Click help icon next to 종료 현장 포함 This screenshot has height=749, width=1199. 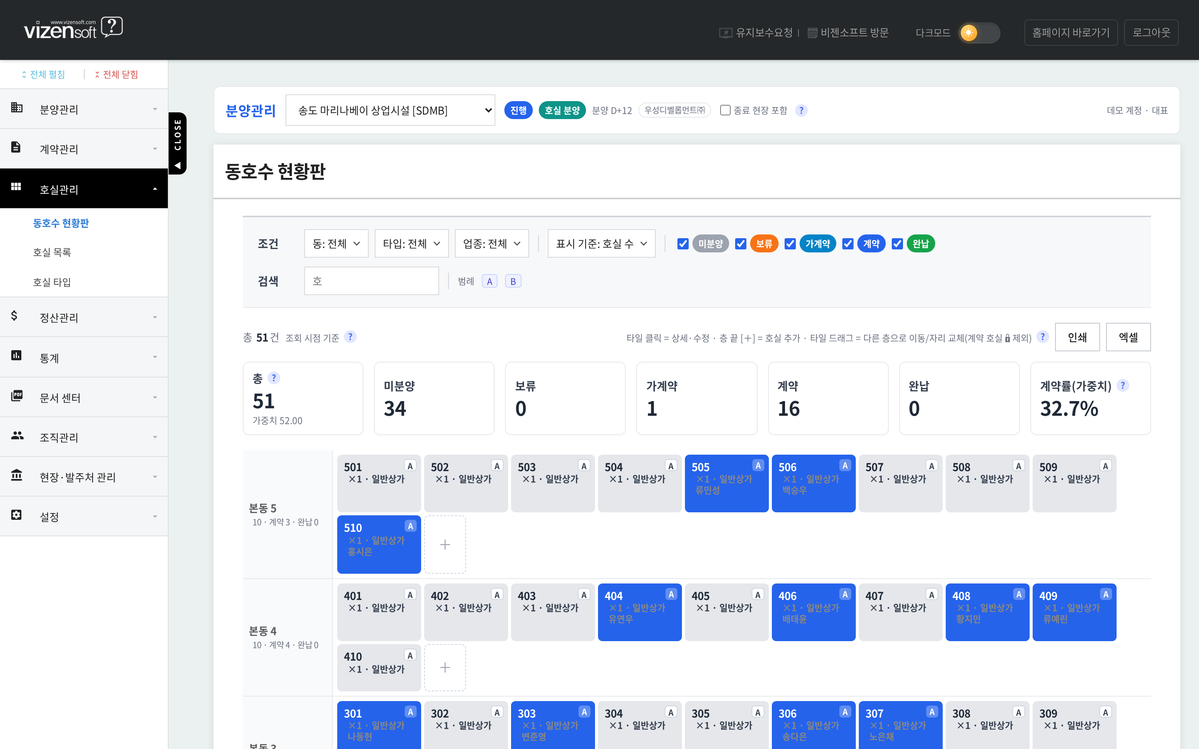[x=801, y=110]
